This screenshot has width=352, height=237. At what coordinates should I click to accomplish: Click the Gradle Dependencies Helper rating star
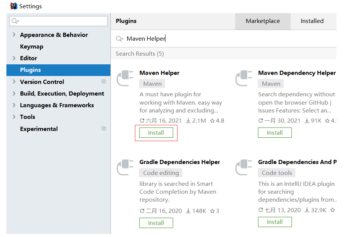[x=212, y=211]
